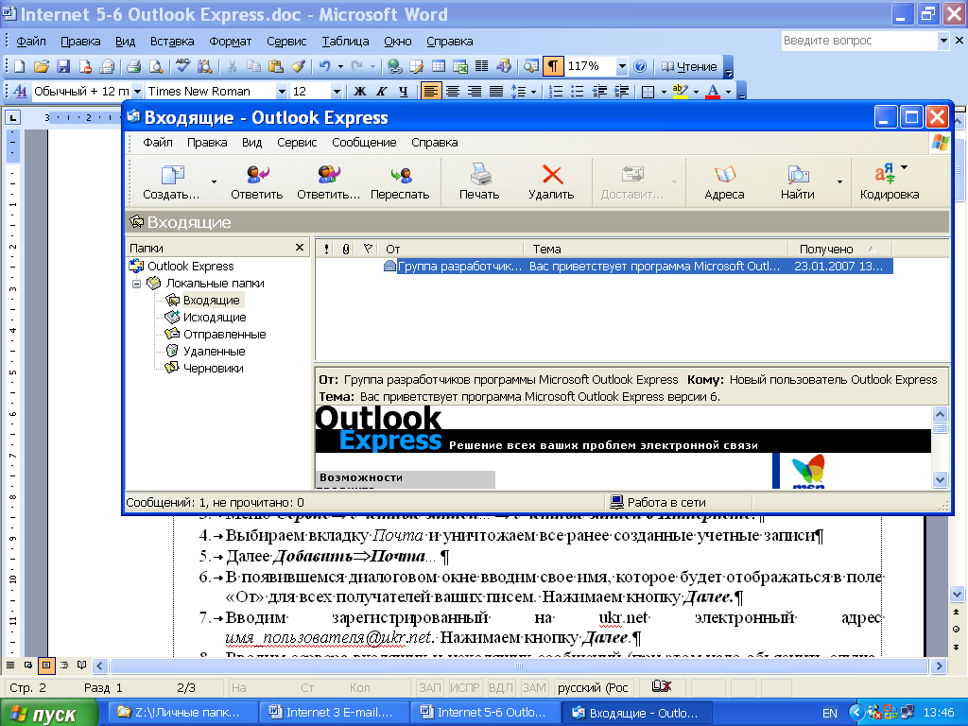Viewport: 968px width, 726px height.
Task: Close the Папки pane with X
Action: 300,248
